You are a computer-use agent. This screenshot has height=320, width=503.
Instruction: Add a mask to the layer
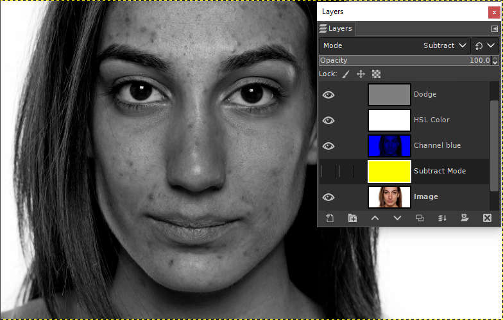tap(465, 218)
